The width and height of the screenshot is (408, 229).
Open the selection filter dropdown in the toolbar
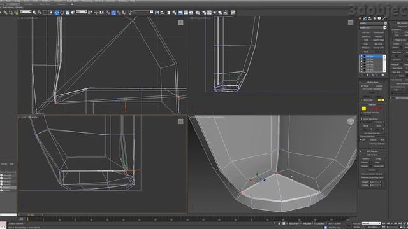[x=25, y=12]
